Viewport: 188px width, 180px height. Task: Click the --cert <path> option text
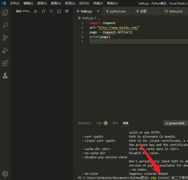[93, 137]
